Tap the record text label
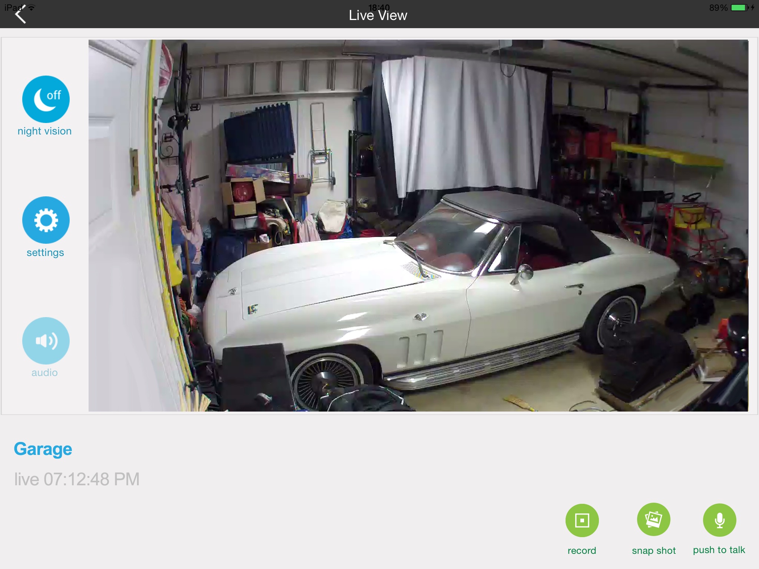Image resolution: width=759 pixels, height=569 pixels. click(582, 550)
